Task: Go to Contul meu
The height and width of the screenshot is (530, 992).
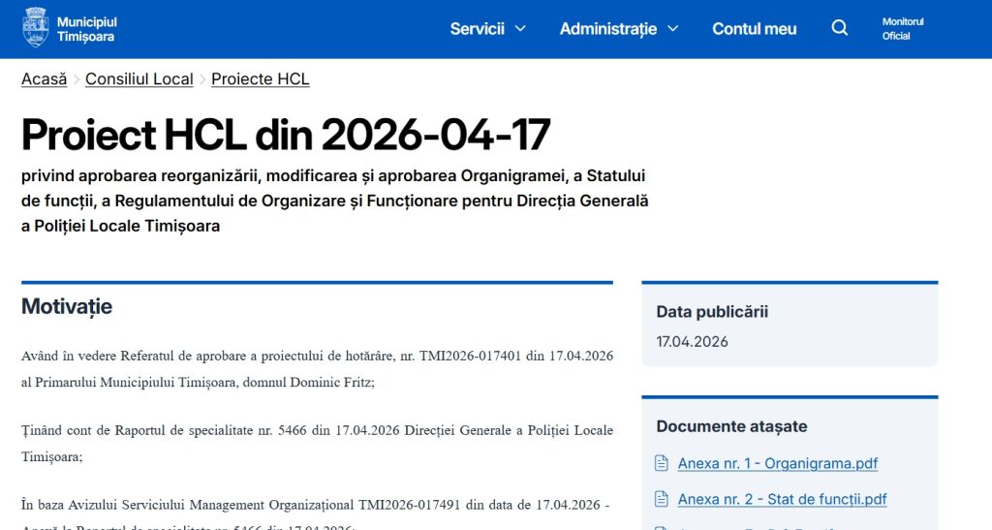Action: point(754,28)
